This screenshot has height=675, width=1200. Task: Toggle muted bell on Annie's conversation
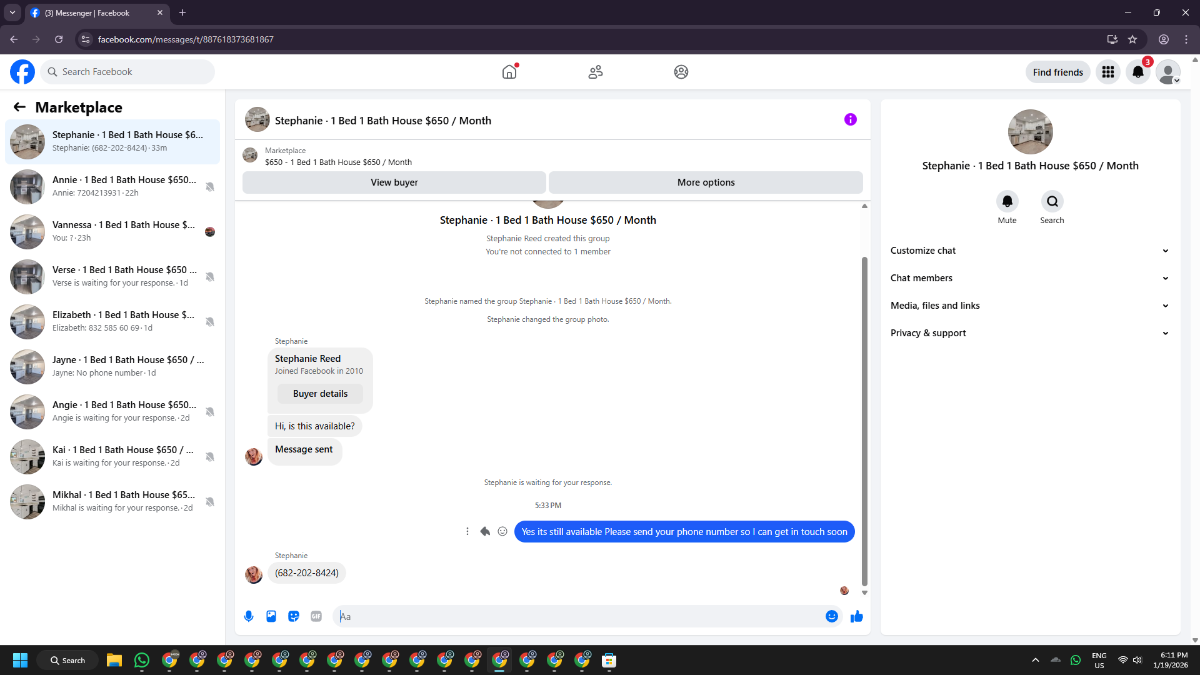pos(210,187)
